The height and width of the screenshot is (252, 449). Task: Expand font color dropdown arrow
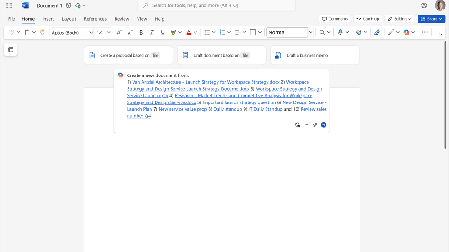point(196,32)
